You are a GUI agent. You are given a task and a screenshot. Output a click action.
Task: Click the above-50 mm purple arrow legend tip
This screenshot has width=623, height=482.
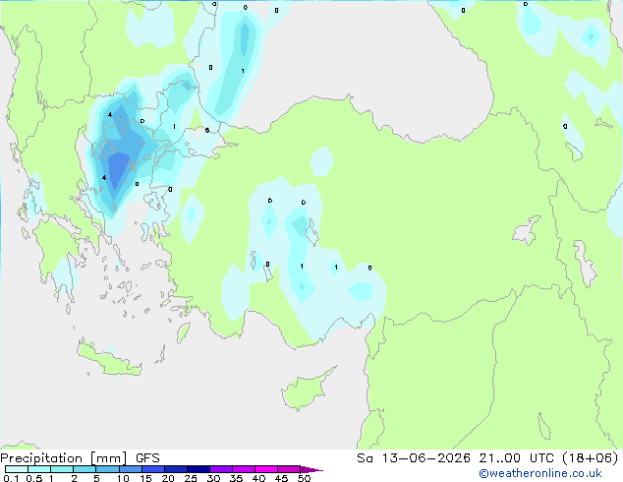point(311,469)
